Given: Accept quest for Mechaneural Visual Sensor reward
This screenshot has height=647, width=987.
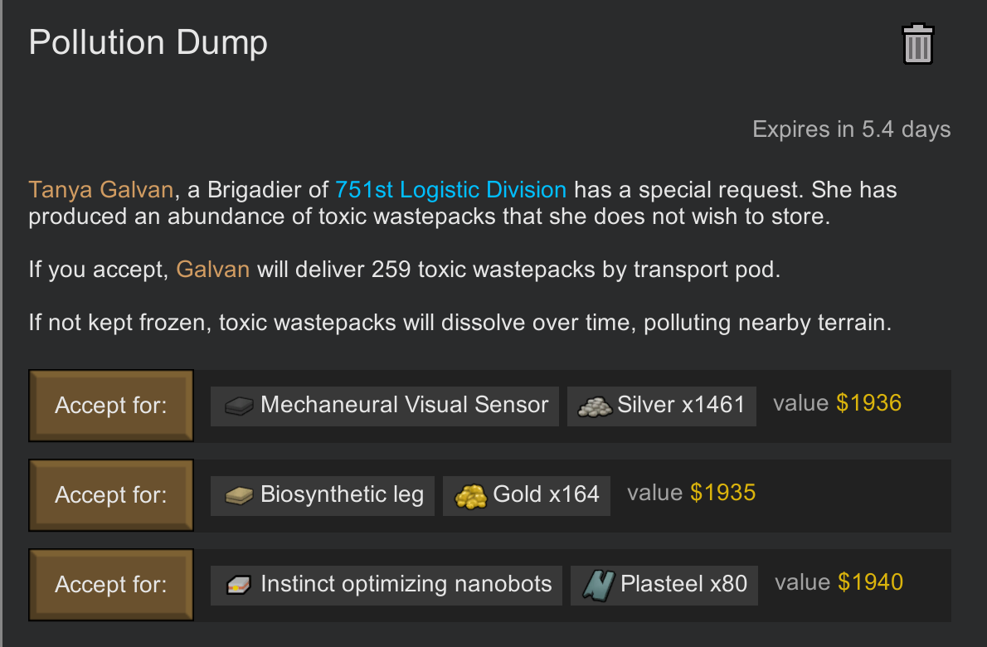Looking at the screenshot, I should tap(111, 406).
